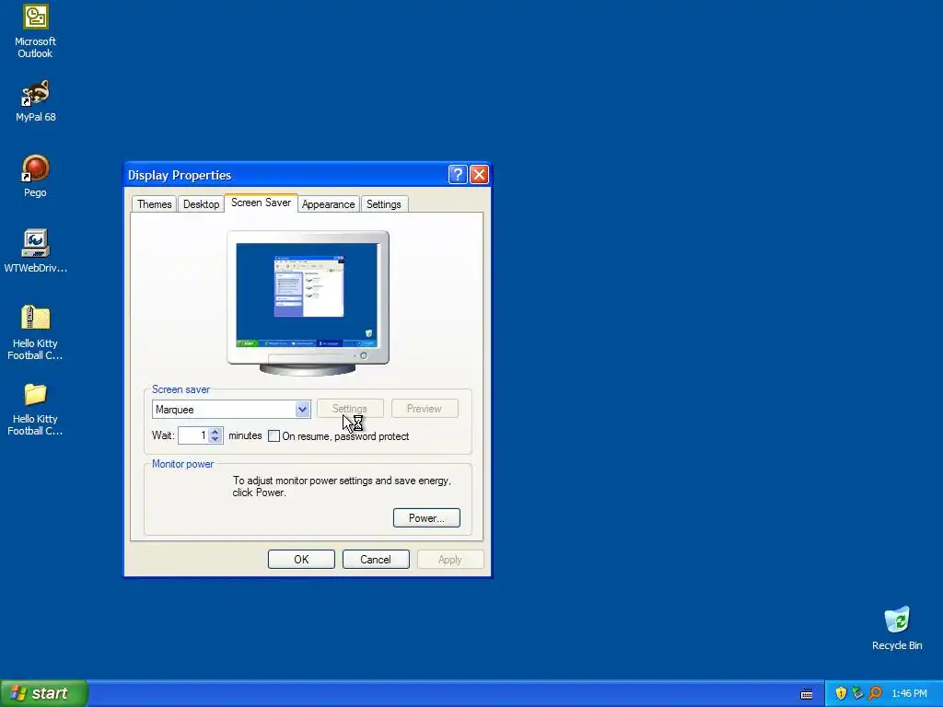
Task: Click the Wait minutes input field
Action: point(193,435)
